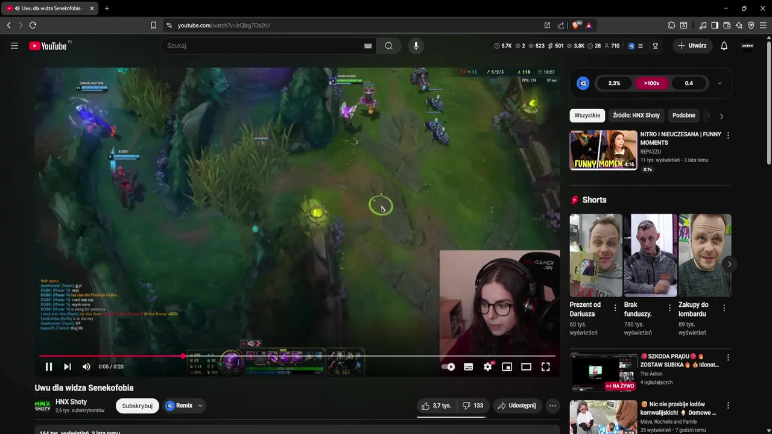This screenshot has width=772, height=434.
Task: Enter fullscreen mode
Action: pos(545,366)
